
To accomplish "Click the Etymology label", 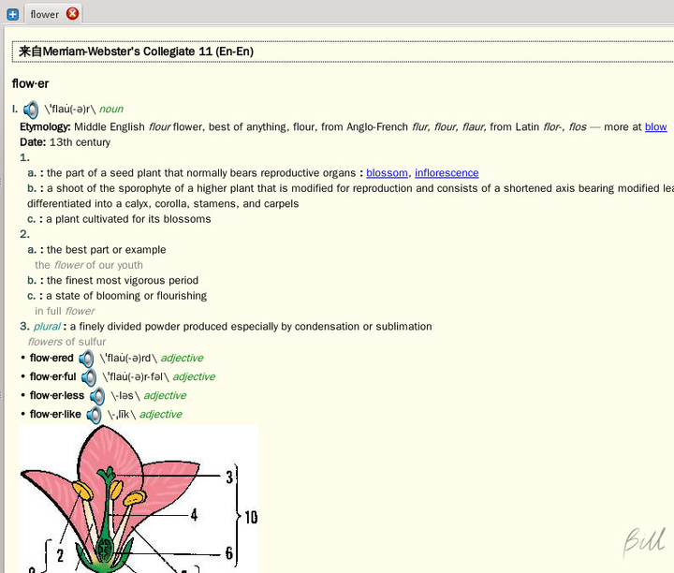I will [45, 127].
